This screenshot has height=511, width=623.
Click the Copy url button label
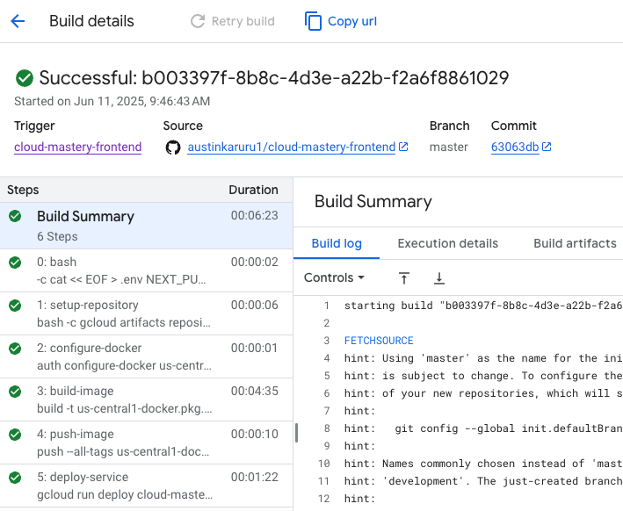click(x=352, y=21)
